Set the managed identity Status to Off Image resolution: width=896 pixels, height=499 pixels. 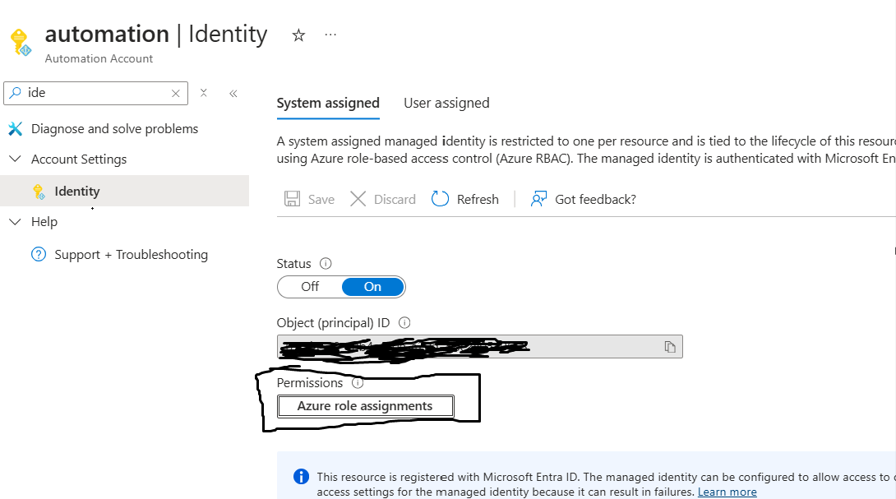[309, 286]
